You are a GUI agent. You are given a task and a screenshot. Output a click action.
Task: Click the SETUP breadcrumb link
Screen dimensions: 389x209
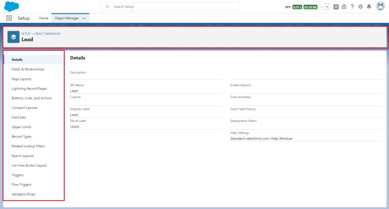[x=26, y=33]
